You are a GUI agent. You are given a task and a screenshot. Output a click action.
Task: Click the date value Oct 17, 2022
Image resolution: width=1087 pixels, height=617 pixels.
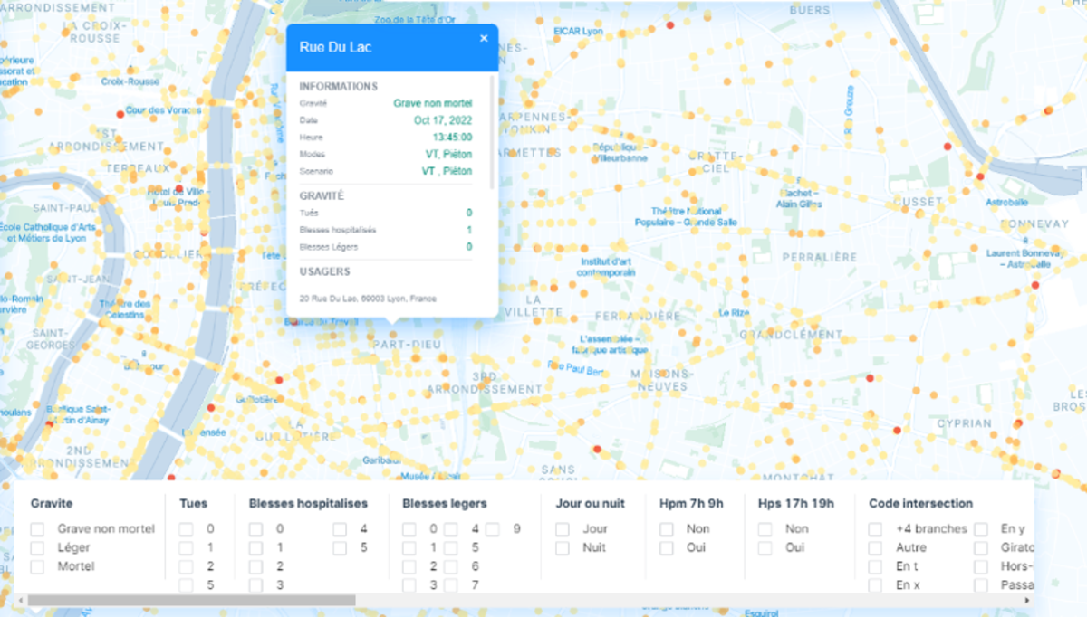pos(443,120)
